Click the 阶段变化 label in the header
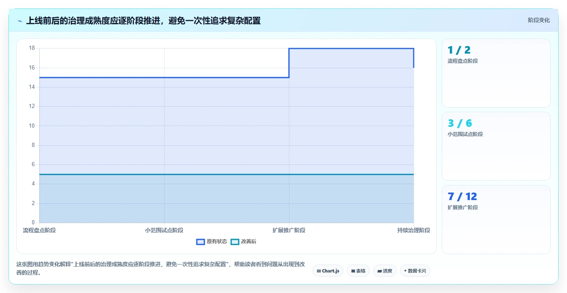The width and height of the screenshot is (567, 293). pos(539,20)
